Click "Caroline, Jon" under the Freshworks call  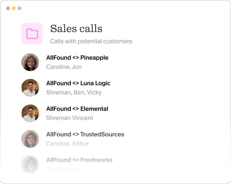[64, 169]
